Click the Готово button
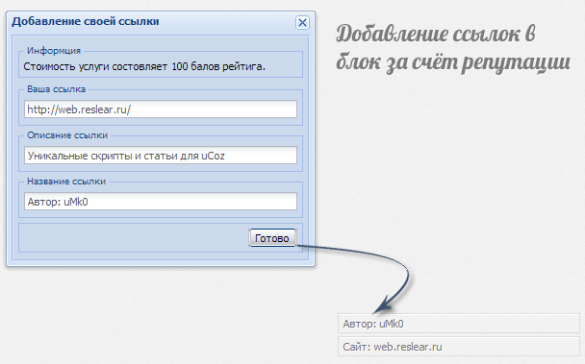Image resolution: width=585 pixels, height=364 pixels. [x=272, y=238]
